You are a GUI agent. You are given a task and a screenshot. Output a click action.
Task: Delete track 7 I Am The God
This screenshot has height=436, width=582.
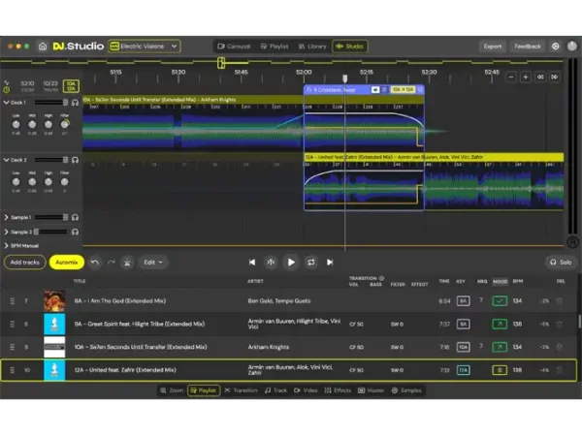click(560, 301)
